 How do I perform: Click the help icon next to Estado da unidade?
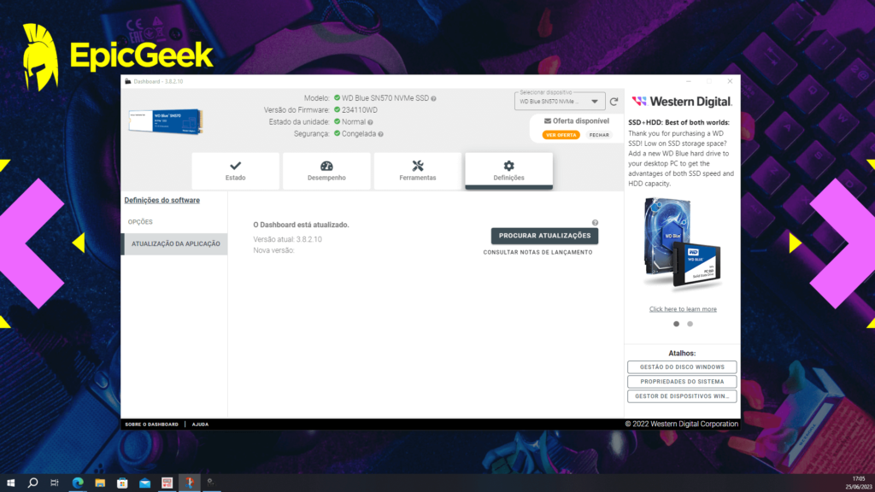coord(372,122)
